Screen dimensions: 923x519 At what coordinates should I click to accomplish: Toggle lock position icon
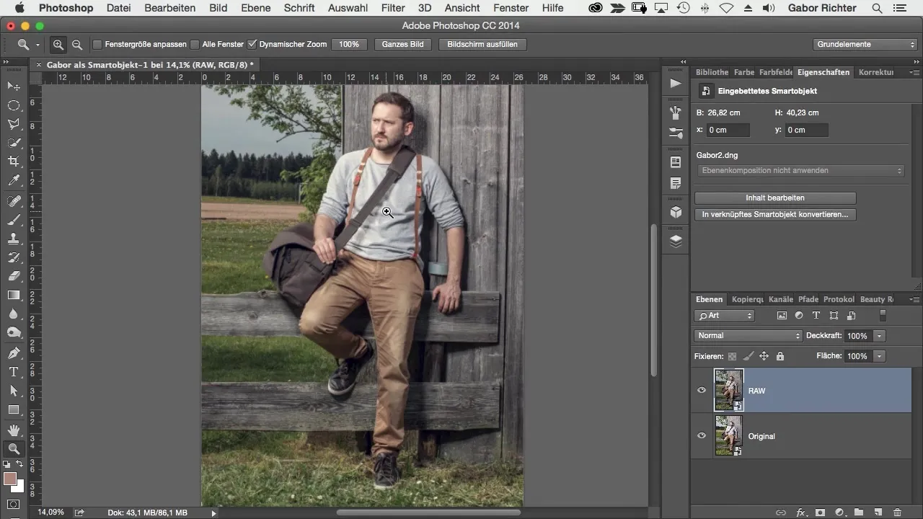(764, 356)
